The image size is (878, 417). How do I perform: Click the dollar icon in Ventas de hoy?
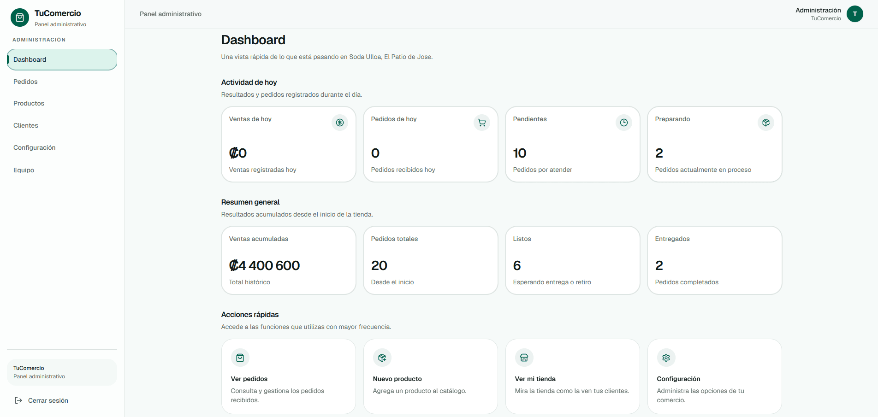[x=340, y=123]
